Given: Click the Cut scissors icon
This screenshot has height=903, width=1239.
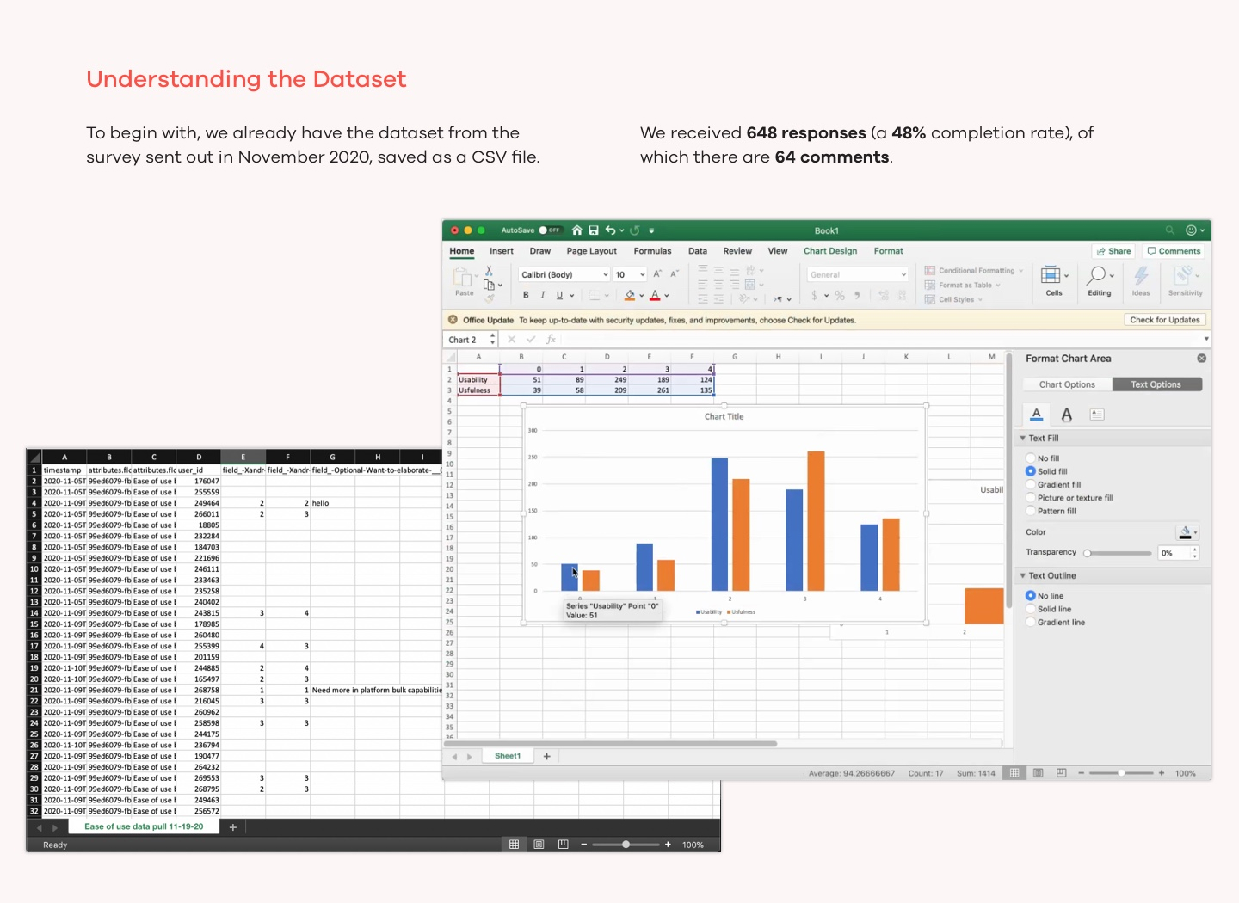Looking at the screenshot, I should click(x=489, y=271).
